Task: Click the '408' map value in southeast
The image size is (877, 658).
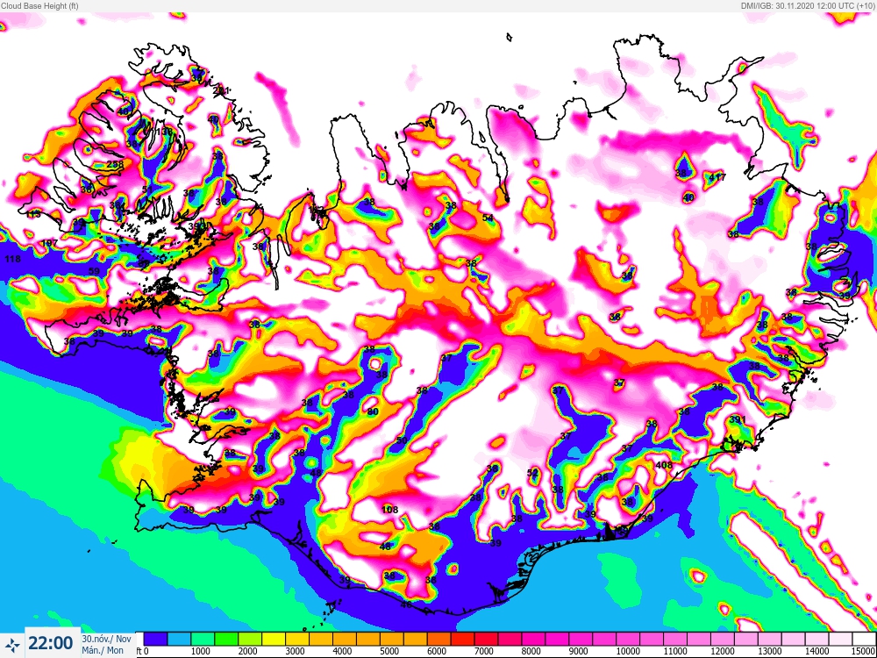Action: click(x=663, y=465)
